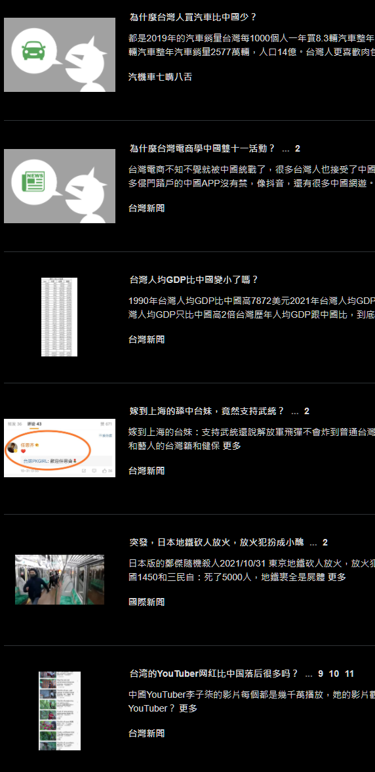This screenshot has height=772, width=375.
Task: Go to page 9 of YouTuber thread
Action: coord(321,674)
